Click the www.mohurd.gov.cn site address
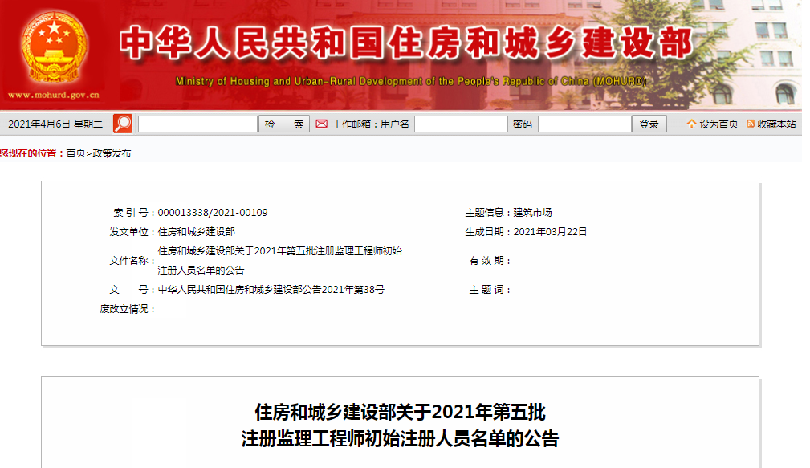The width and height of the screenshot is (810, 468). 54,95
